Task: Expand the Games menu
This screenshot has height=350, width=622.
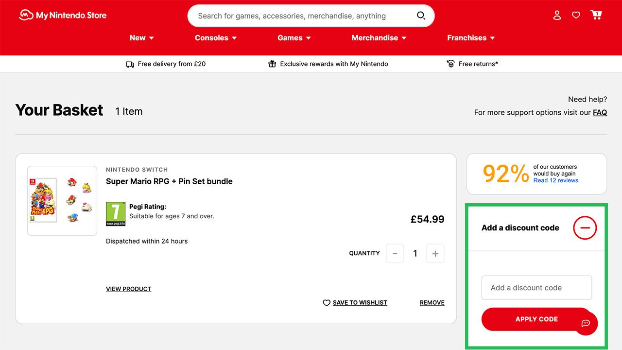Action: click(x=294, y=38)
